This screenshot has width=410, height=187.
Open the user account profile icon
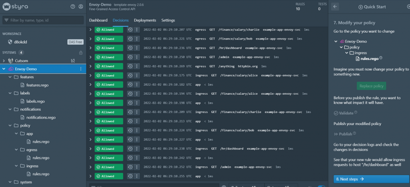coord(81,7)
